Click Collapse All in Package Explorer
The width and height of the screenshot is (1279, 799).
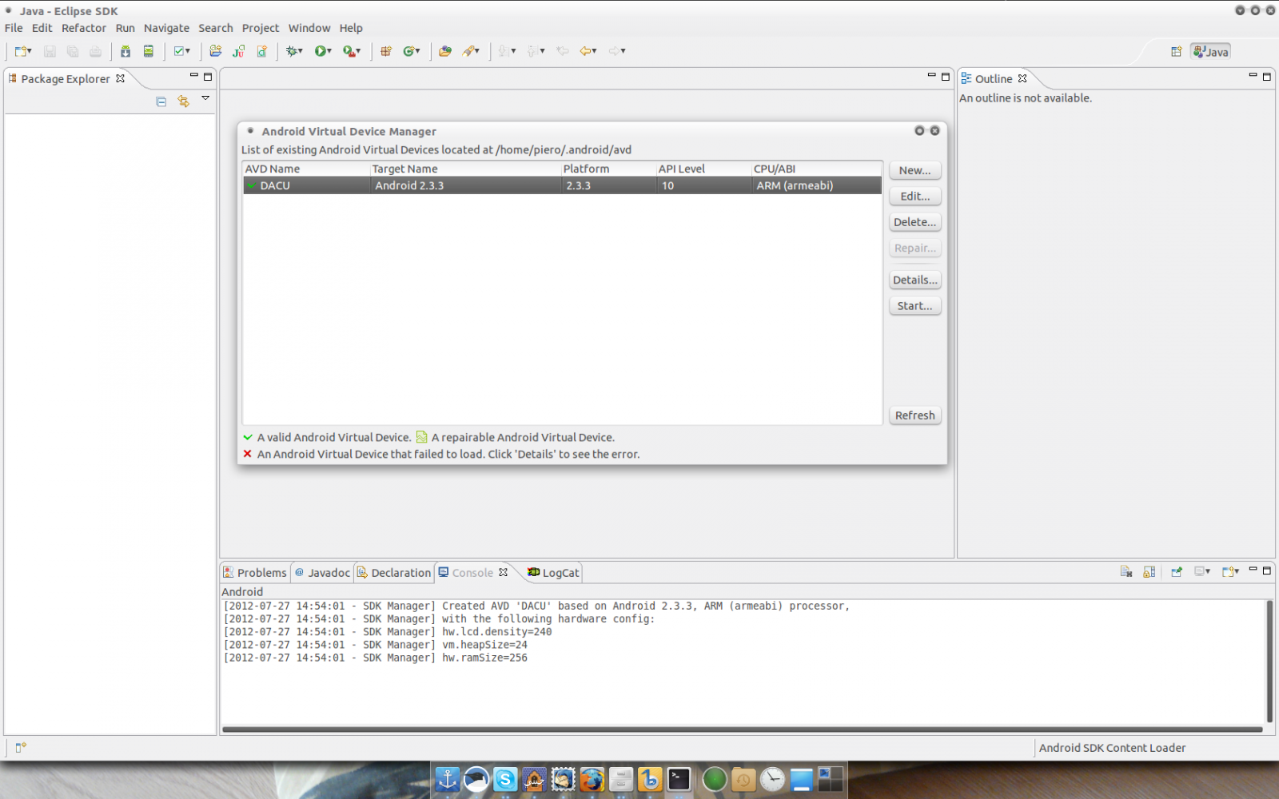coord(161,101)
